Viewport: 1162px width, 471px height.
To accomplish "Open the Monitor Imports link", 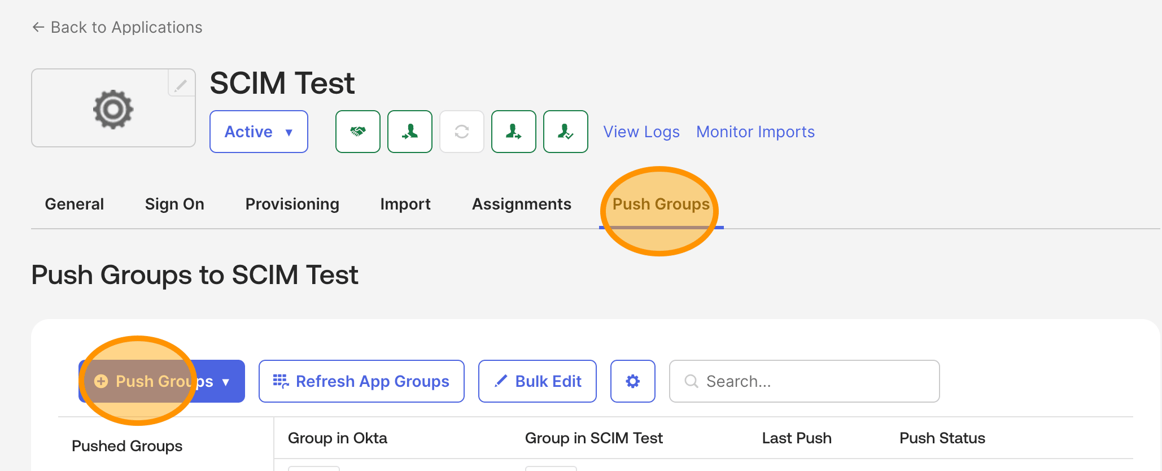I will [x=755, y=132].
